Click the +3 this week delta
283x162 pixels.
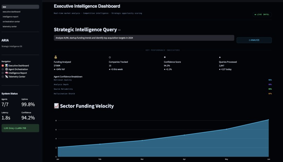116,69
